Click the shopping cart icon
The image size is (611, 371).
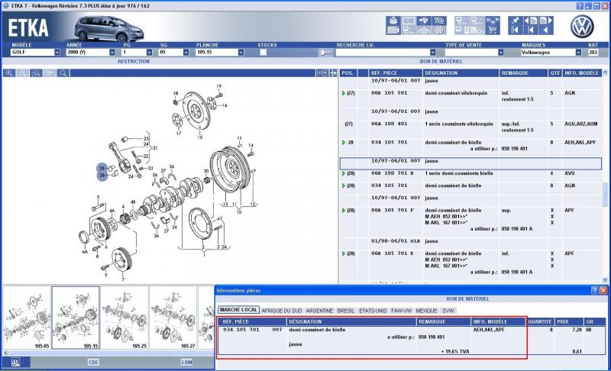pos(492,31)
